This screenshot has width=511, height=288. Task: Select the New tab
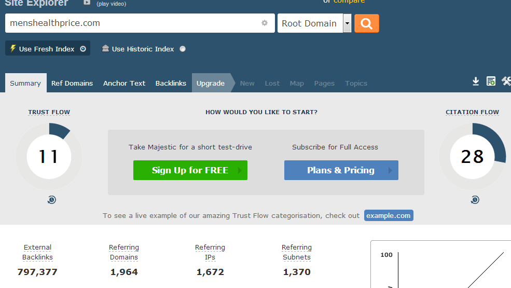(247, 83)
